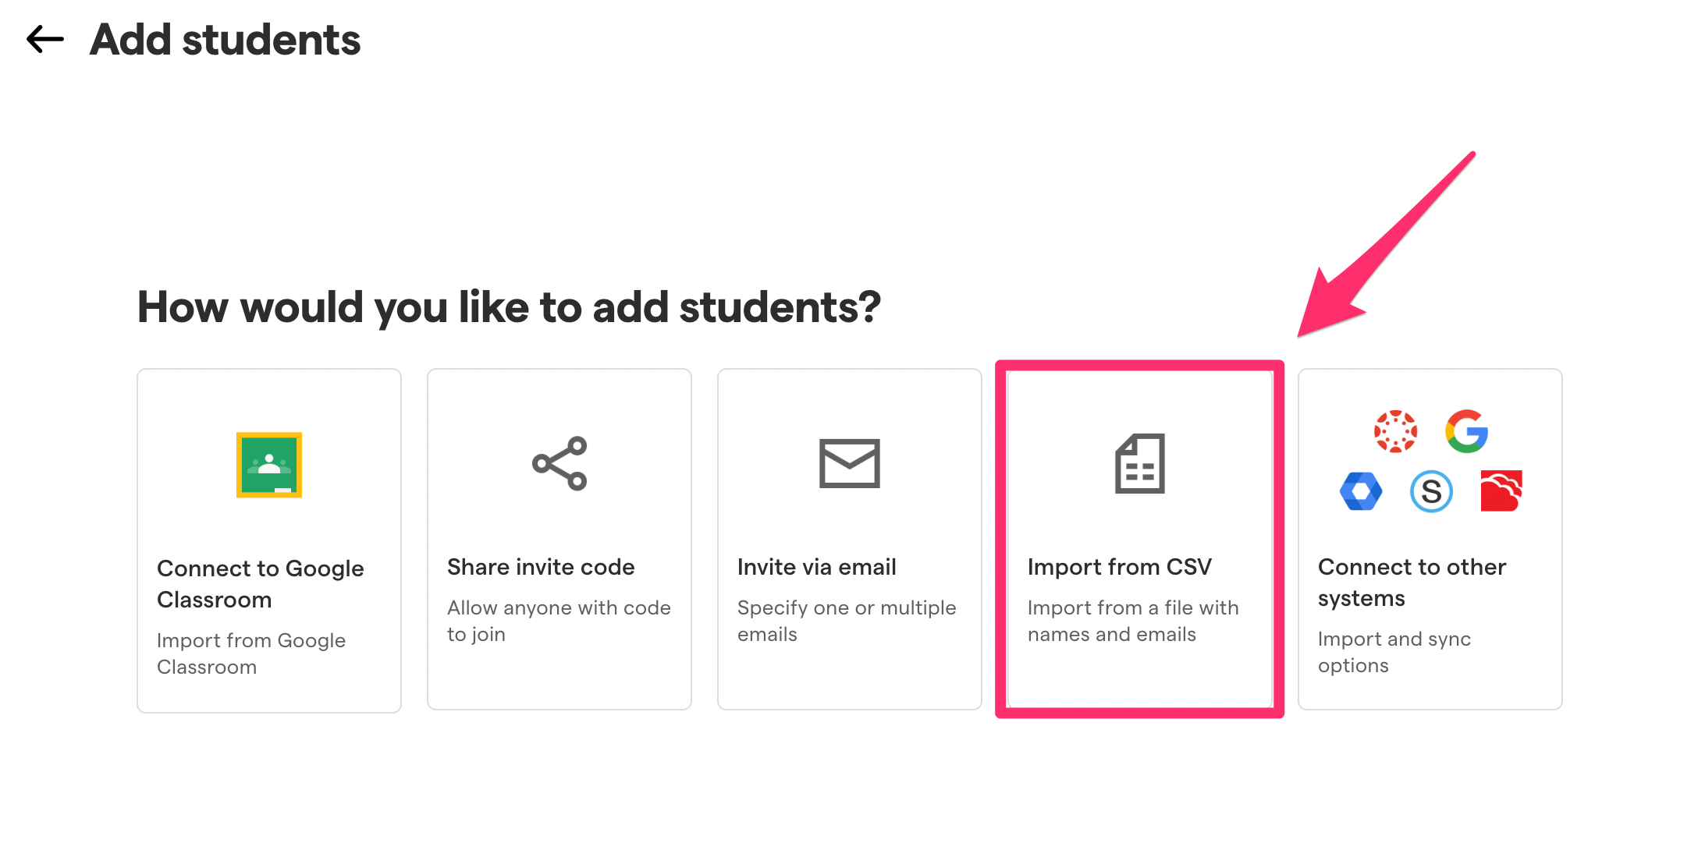Image resolution: width=1698 pixels, height=850 pixels.
Task: Click the back arrow icon
Action: (x=45, y=39)
